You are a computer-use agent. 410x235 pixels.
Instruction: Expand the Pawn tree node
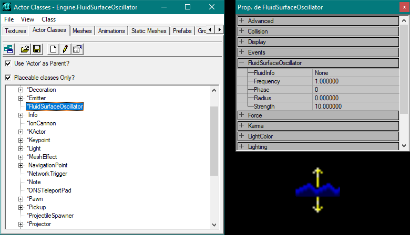(20, 199)
